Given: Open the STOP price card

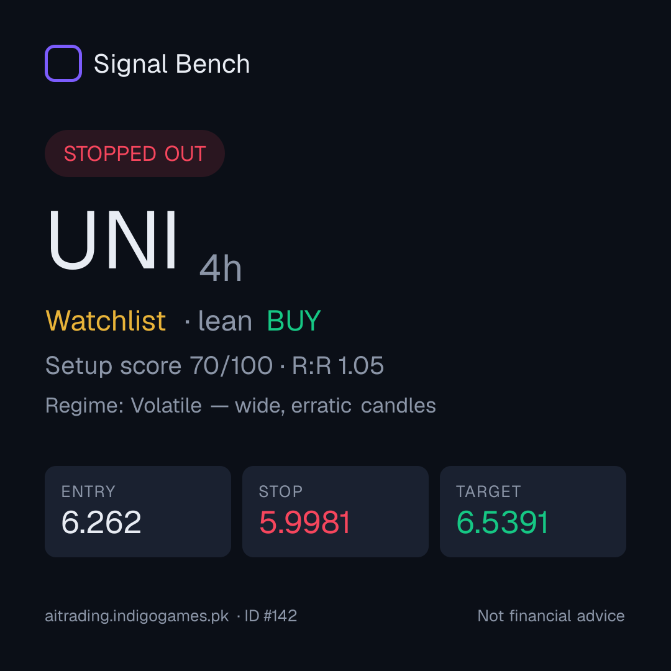Looking at the screenshot, I should (x=335, y=511).
